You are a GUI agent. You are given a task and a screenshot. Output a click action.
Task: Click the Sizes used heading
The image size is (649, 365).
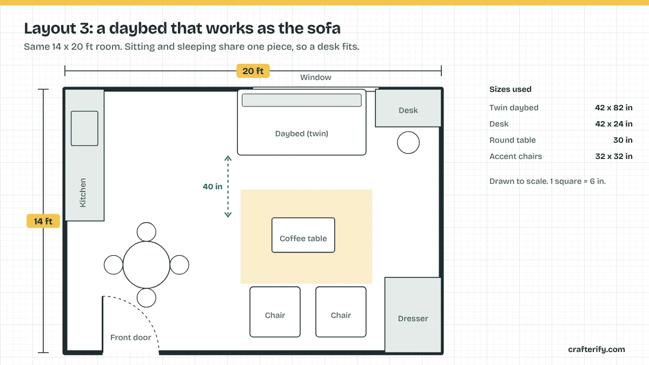[511, 89]
